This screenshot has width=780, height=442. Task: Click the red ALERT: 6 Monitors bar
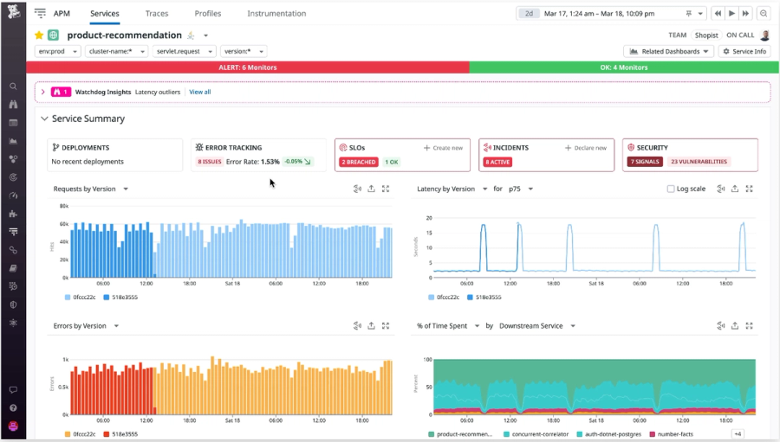pyautogui.click(x=248, y=67)
